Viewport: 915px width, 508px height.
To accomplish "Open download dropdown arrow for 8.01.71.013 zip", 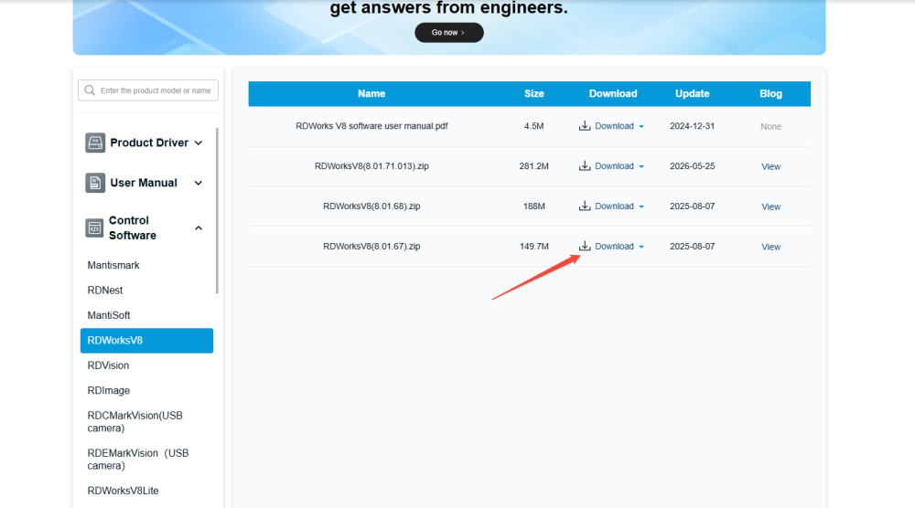I will 641,166.
